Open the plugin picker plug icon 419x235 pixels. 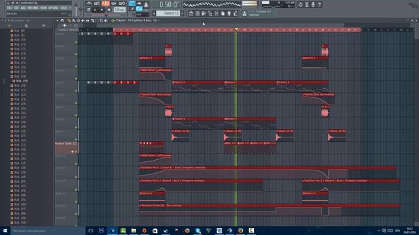[229, 13]
